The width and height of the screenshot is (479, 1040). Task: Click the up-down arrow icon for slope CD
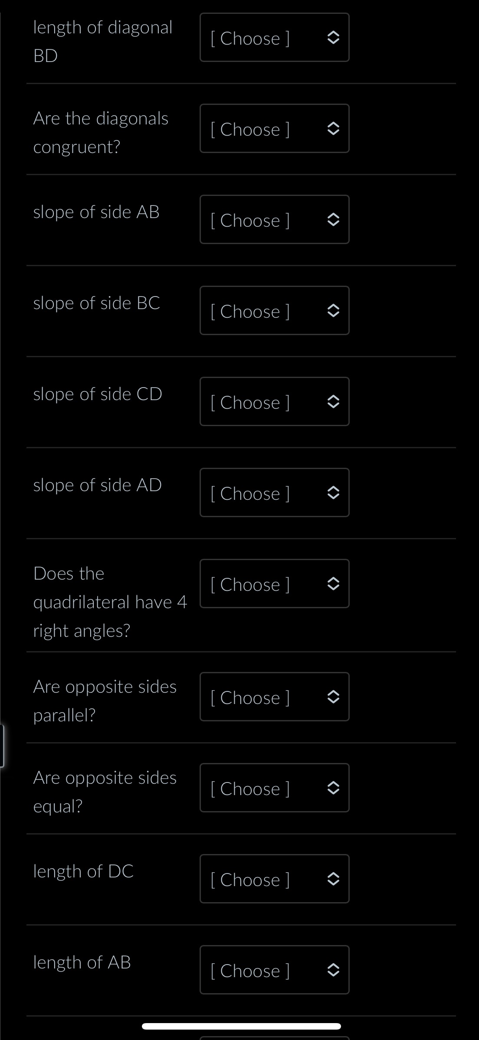click(x=333, y=402)
